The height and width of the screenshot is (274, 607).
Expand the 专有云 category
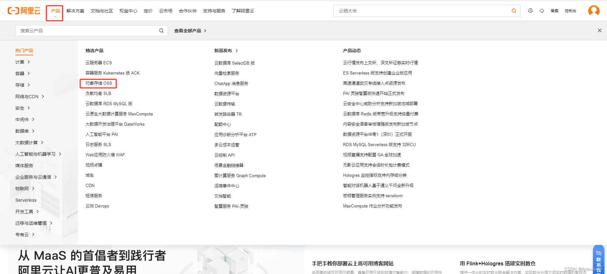click(x=25, y=235)
